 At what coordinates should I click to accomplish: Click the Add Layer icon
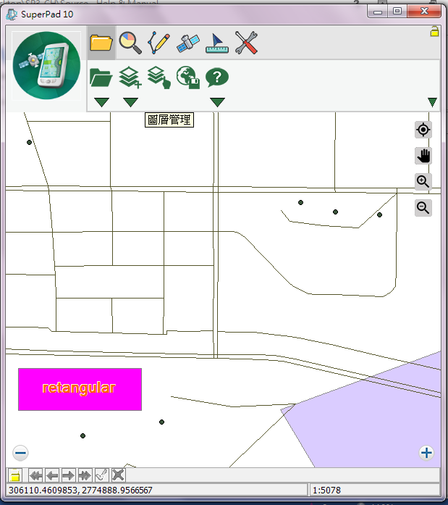tap(130, 77)
